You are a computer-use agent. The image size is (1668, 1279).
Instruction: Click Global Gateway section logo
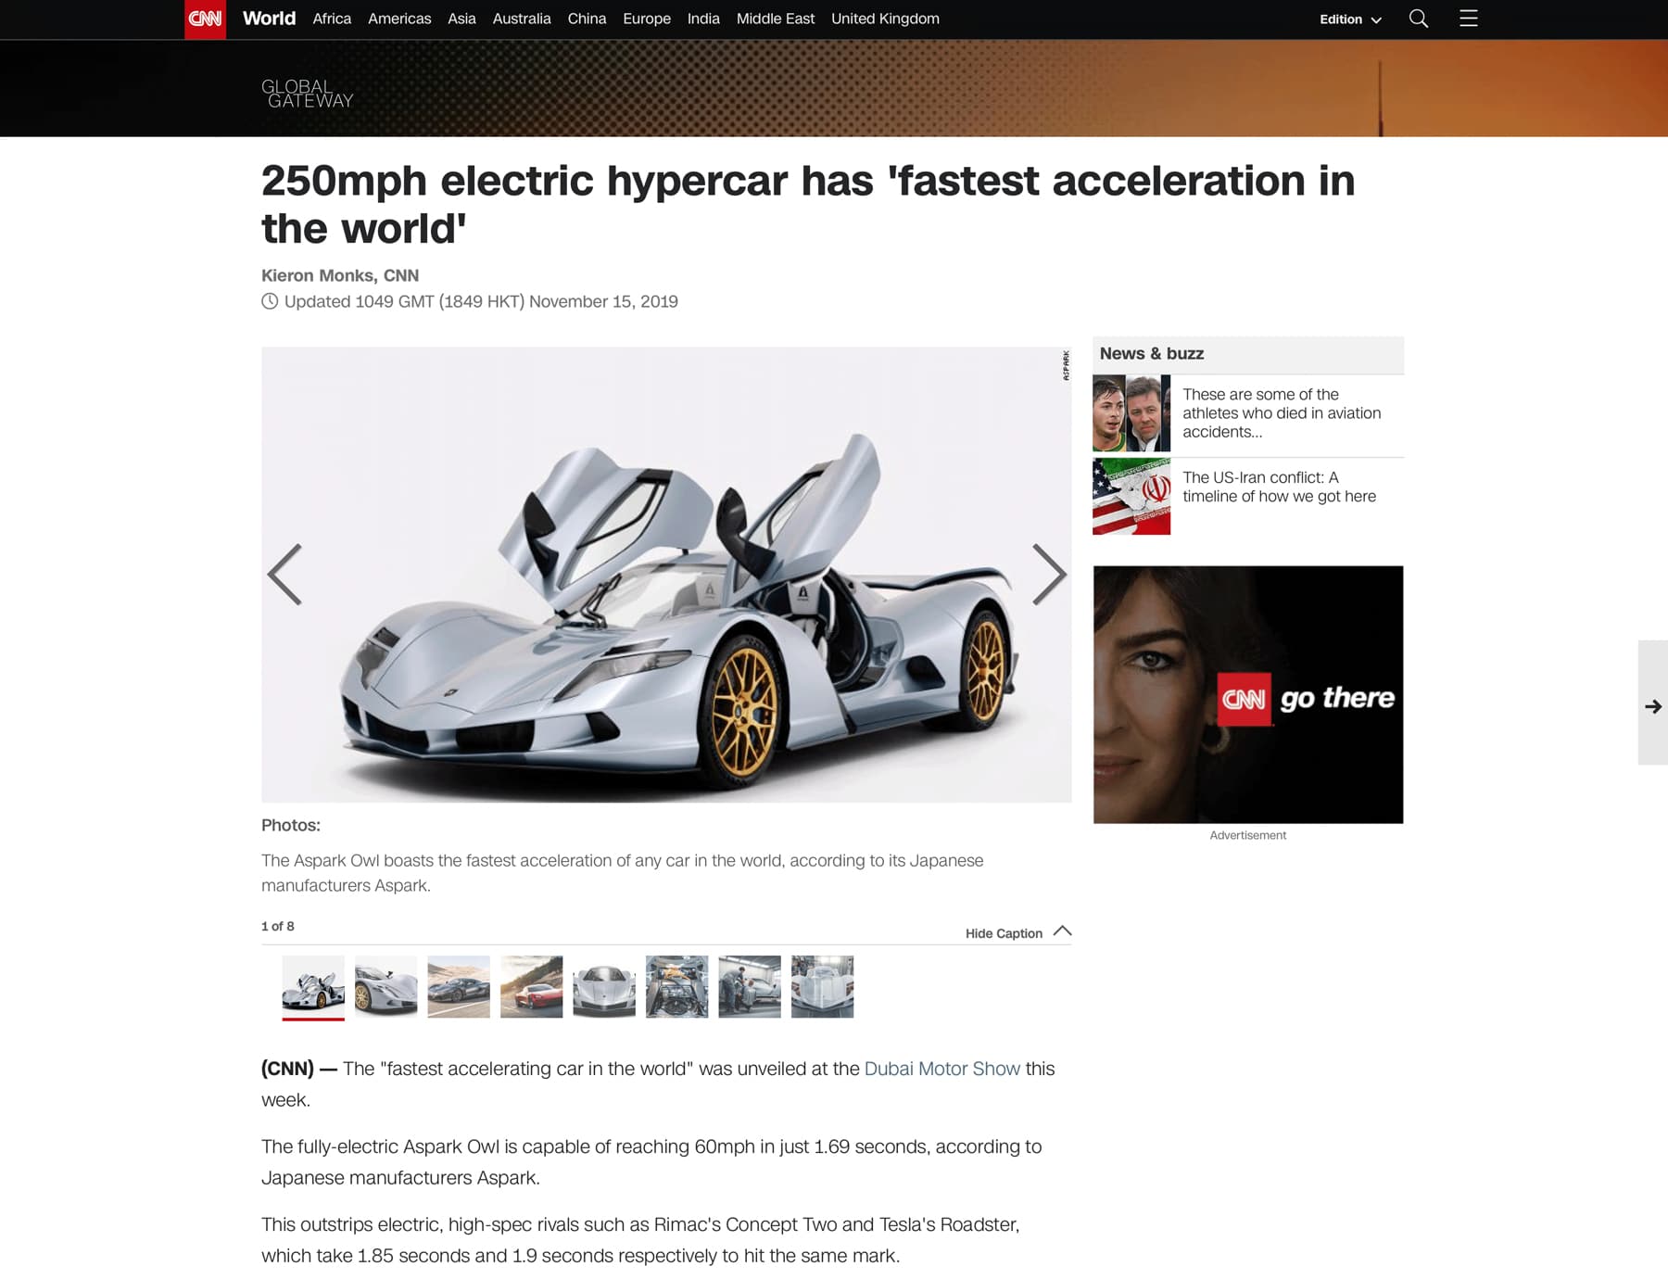click(x=307, y=94)
